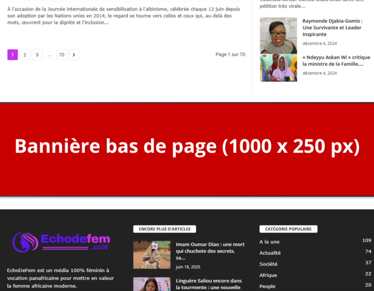Read Raymonde Djabia-Gomis Survivante article title
The height and width of the screenshot is (291, 374).
coord(332,28)
